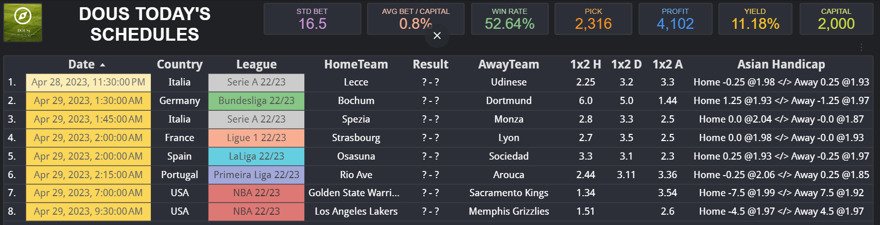Click the DOUS compass logo
Viewport: 880px width, 225px height.
tap(23, 22)
